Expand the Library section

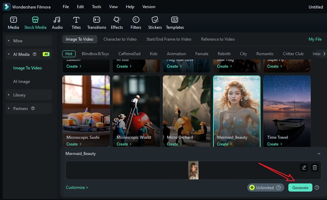click(8, 95)
